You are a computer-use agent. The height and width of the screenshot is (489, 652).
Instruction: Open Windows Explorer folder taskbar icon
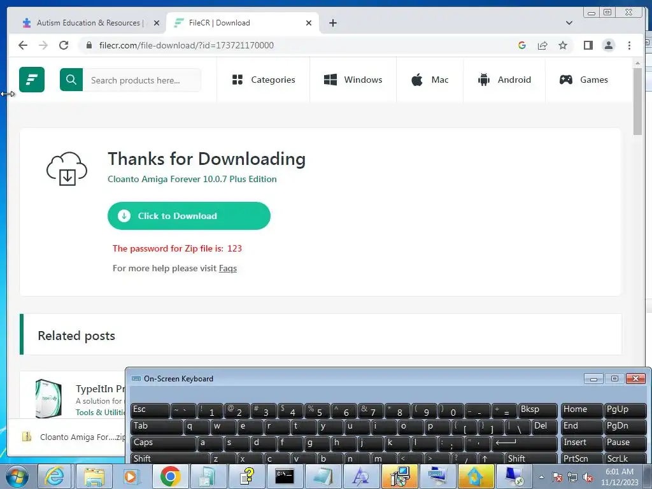pyautogui.click(x=94, y=476)
